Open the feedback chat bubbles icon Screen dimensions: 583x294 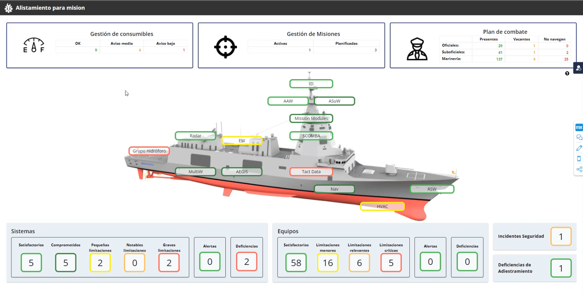(579, 138)
